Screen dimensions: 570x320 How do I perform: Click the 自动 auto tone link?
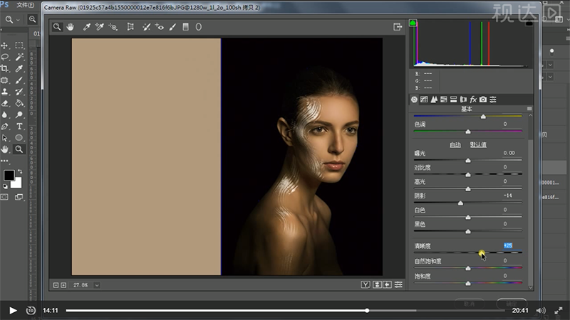(x=455, y=145)
